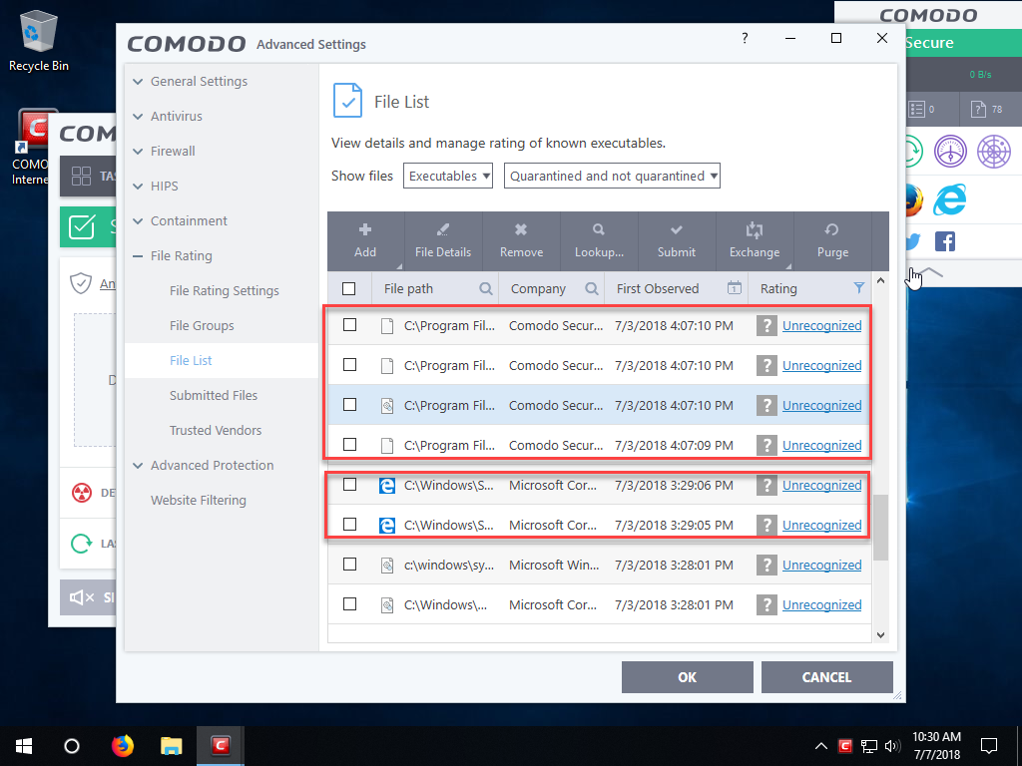Sort by the First Observed column header
1022x766 pixels.
[657, 288]
